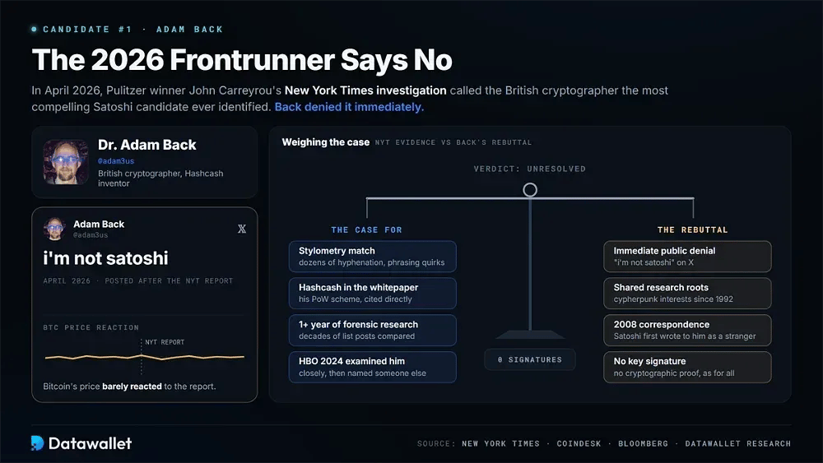The height and width of the screenshot is (463, 823).
Task: Select '2008 correspondence' rebuttal card
Action: (x=687, y=331)
